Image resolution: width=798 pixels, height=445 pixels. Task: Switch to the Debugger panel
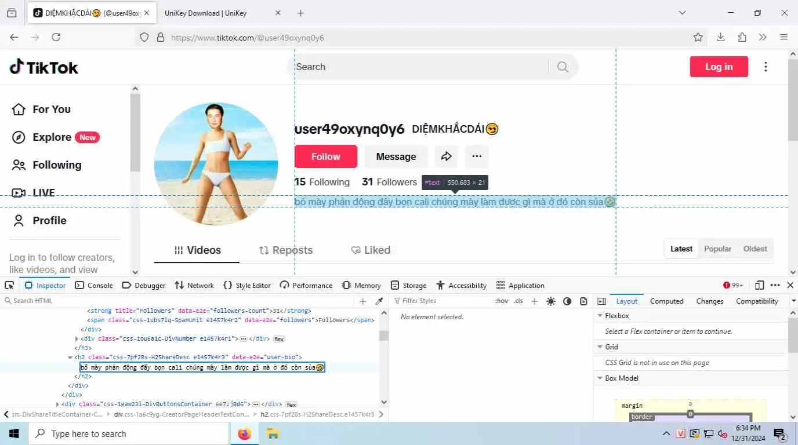point(144,285)
